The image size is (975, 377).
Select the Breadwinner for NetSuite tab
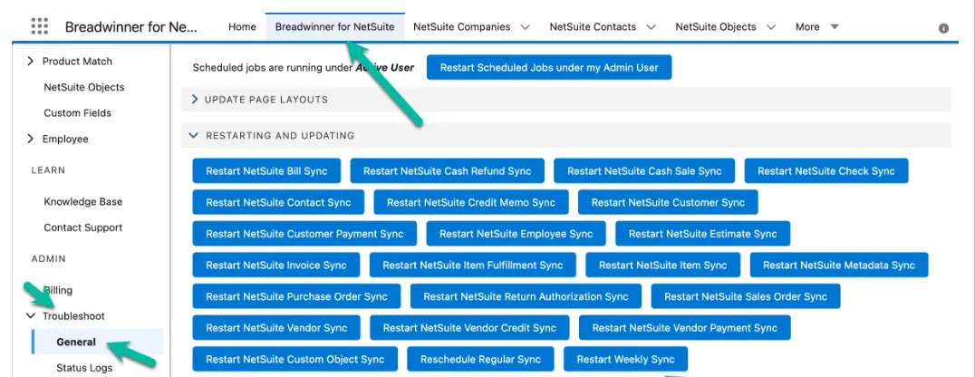[x=334, y=27]
